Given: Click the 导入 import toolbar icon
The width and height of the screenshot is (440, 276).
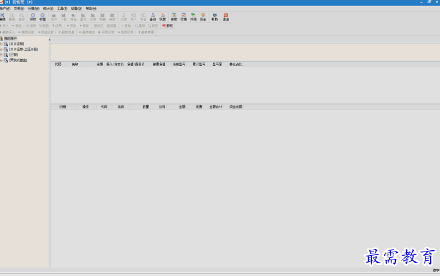Looking at the screenshot, I should [133, 17].
